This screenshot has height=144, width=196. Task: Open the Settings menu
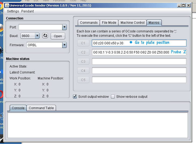point(13,11)
